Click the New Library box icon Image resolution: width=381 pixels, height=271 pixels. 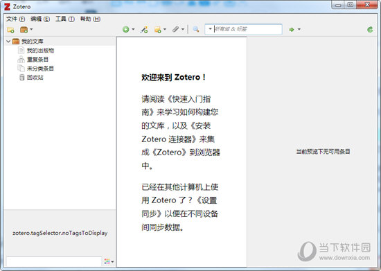pos(24,30)
